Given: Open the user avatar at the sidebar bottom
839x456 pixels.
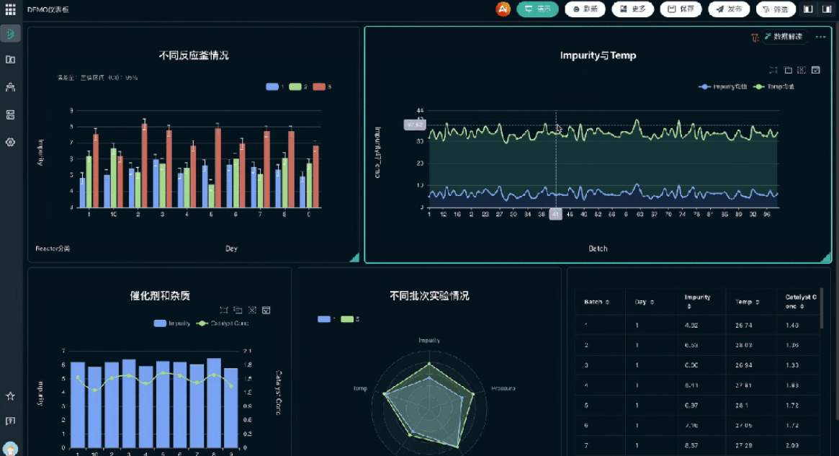Looking at the screenshot, I should pos(10,449).
